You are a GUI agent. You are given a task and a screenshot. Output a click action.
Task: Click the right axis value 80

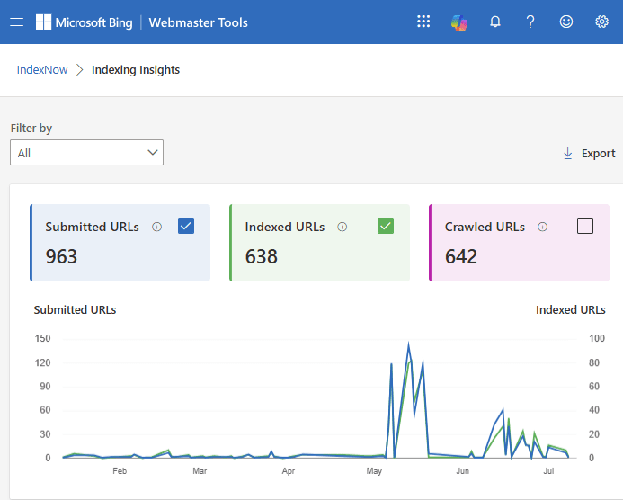click(x=594, y=362)
